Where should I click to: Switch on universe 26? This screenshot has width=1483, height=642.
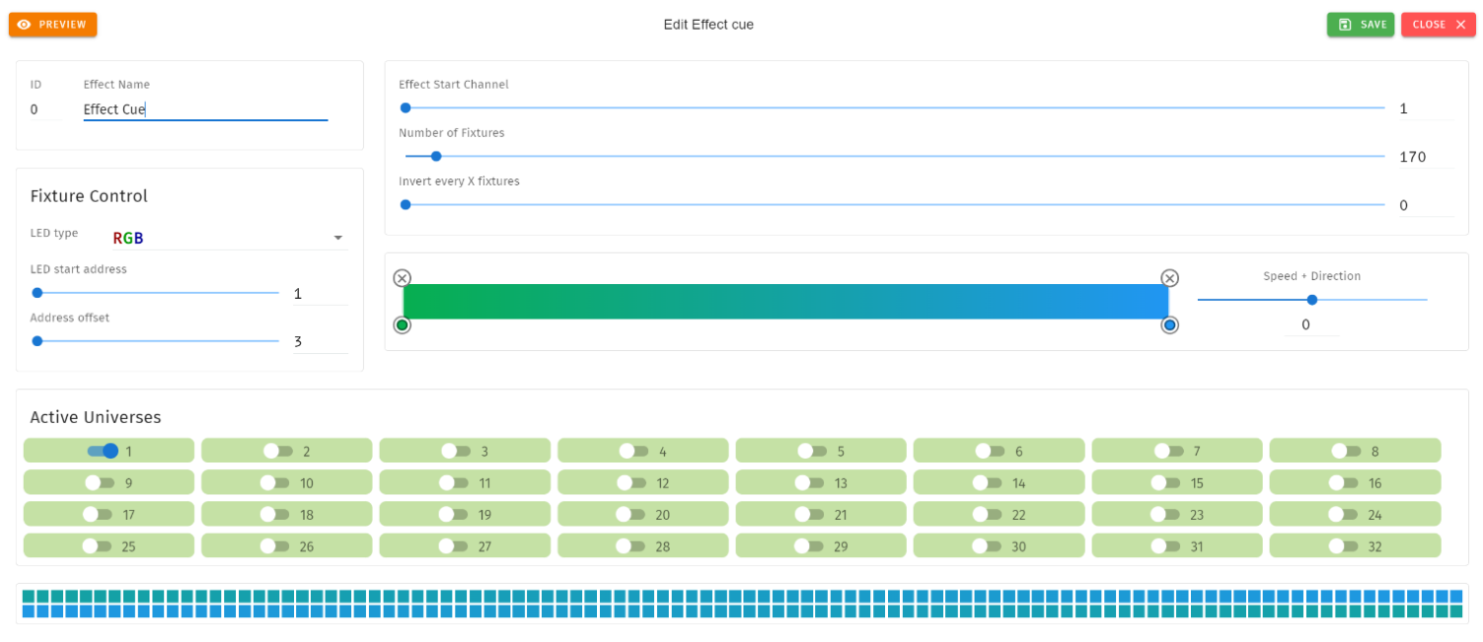(x=275, y=546)
